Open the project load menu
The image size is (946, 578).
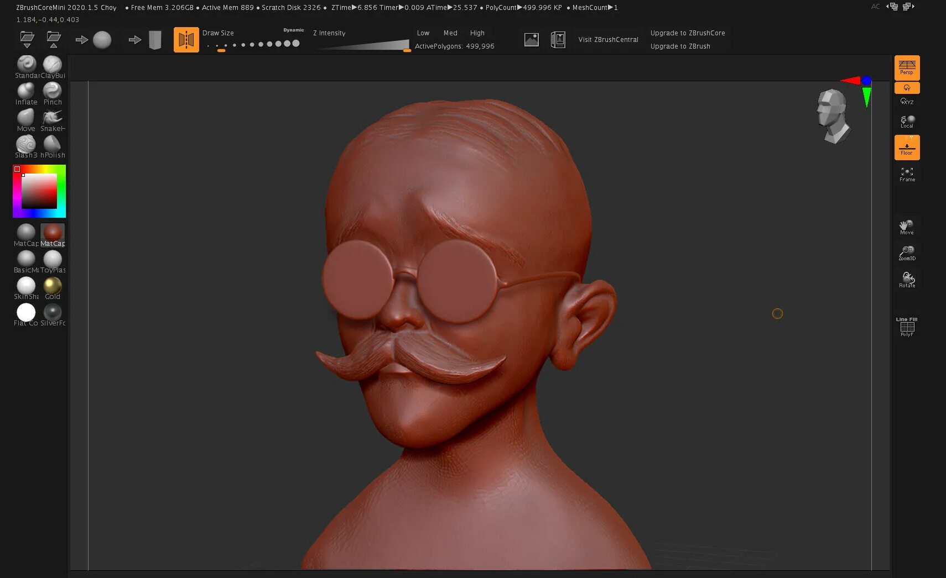tap(26, 39)
